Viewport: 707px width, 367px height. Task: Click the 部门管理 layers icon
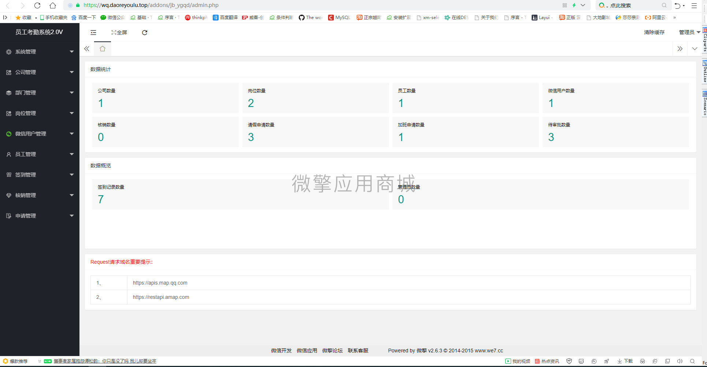pyautogui.click(x=9, y=93)
